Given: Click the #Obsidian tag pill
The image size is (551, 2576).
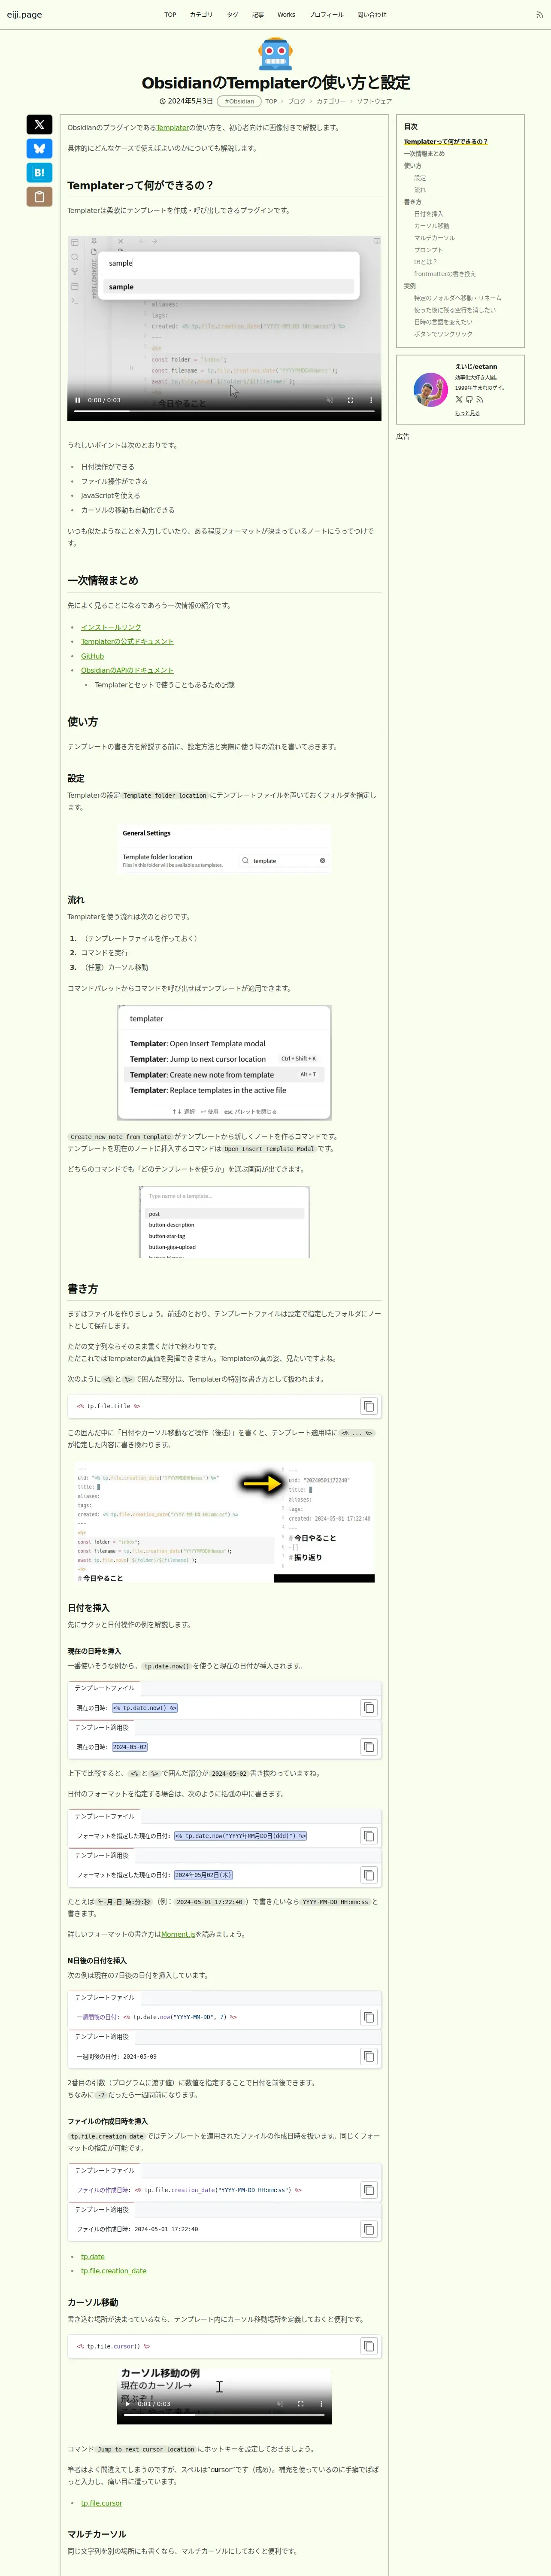Looking at the screenshot, I should coord(238,101).
